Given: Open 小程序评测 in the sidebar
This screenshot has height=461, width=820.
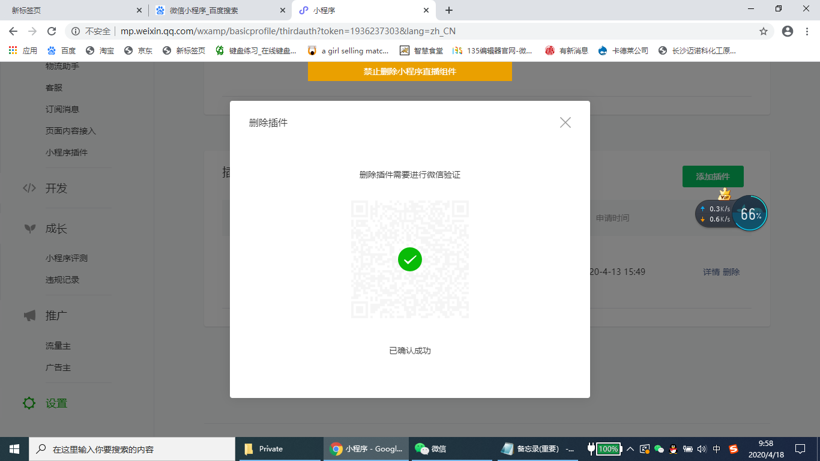Looking at the screenshot, I should point(67,258).
